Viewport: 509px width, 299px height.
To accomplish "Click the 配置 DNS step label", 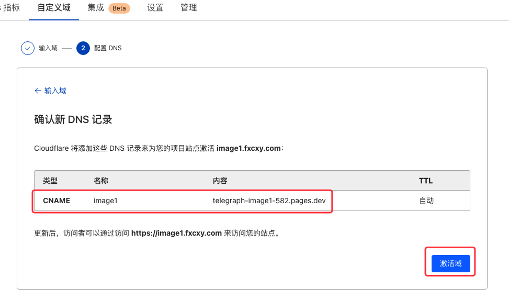I will (108, 48).
